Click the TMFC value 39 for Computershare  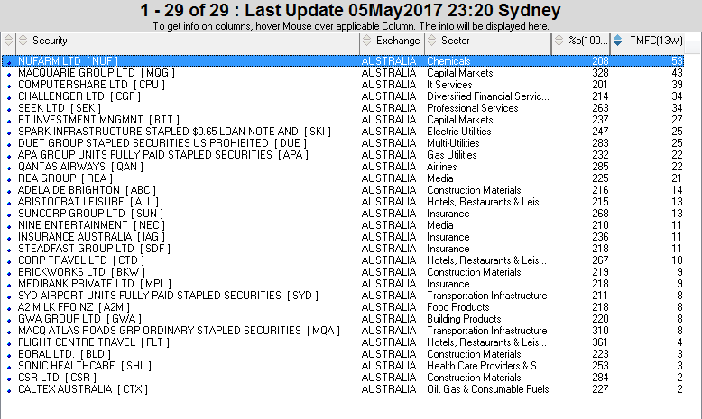click(677, 84)
